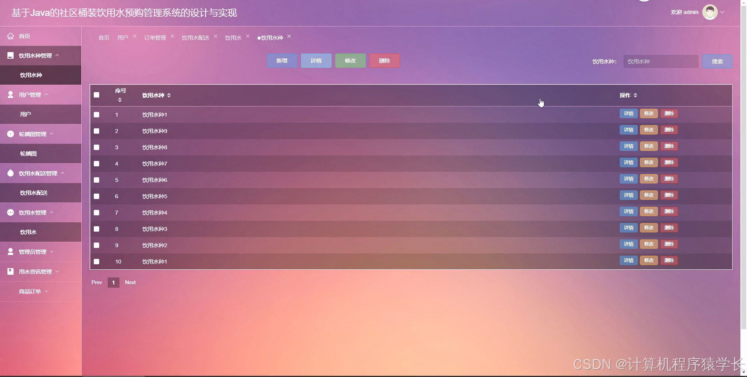Check the row 4 饮用水种7 checkbox

coord(96,164)
